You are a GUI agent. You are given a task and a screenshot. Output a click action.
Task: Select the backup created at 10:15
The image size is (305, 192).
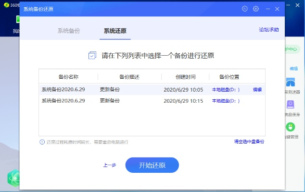144,101
